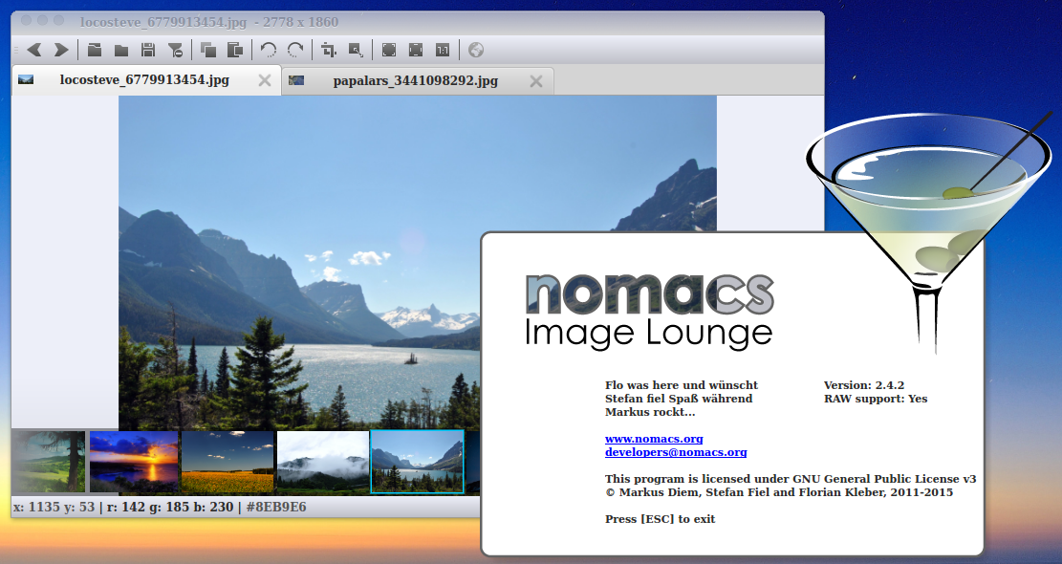Zoom to 100% using the 1:1 icon
Image resolution: width=1062 pixels, height=564 pixels.
[443, 50]
